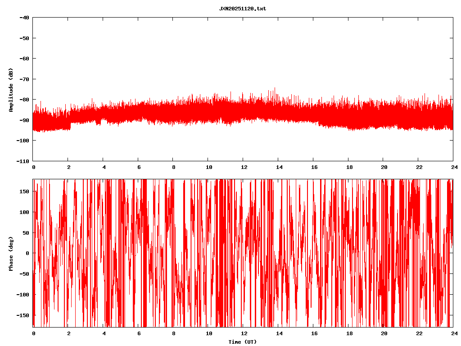This screenshot has width=461, height=346.
Task: Click hour 24 under the amplitude plot
Action: point(453,167)
